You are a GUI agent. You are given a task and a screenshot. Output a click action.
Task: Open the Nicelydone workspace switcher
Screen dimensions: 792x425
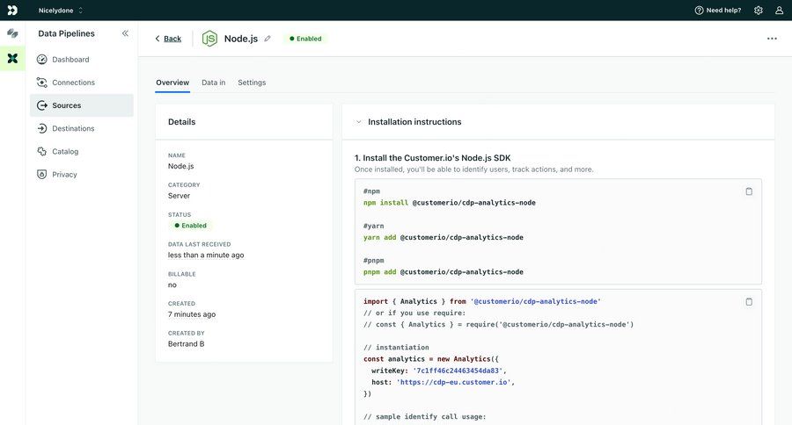point(61,10)
